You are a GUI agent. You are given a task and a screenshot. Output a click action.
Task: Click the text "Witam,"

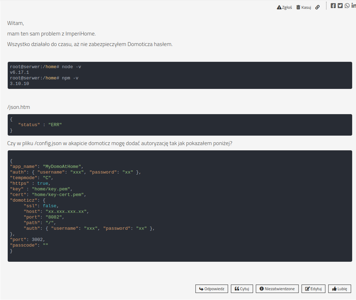(16, 23)
